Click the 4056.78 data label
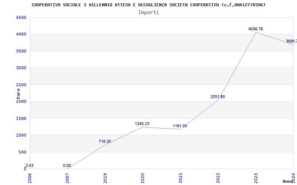This screenshot has width=297, height=185. click(255, 29)
